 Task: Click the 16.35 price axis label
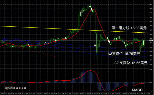[151, 4]
